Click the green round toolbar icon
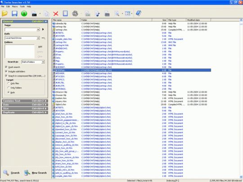The image size is (243, 182). (x=24, y=13)
